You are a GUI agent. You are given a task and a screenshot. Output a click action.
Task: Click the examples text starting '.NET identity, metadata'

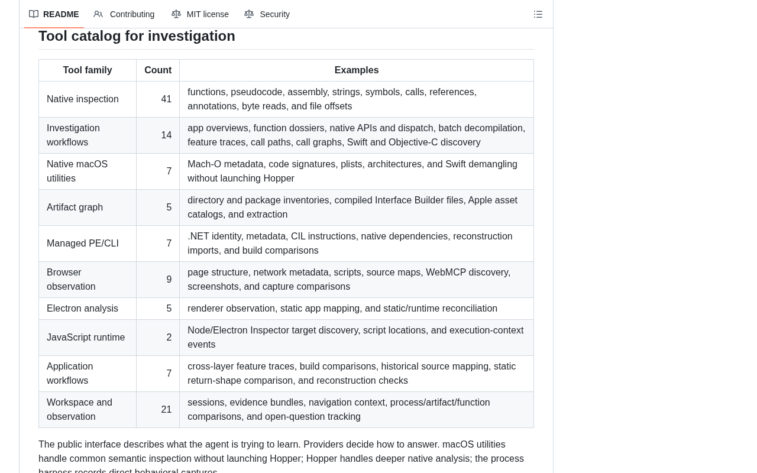point(350,244)
